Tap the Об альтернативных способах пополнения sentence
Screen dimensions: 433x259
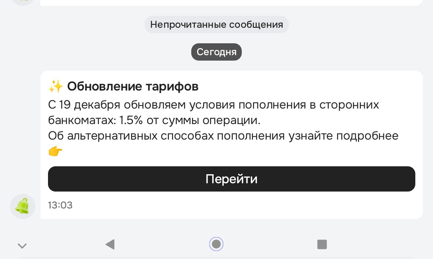(166, 136)
